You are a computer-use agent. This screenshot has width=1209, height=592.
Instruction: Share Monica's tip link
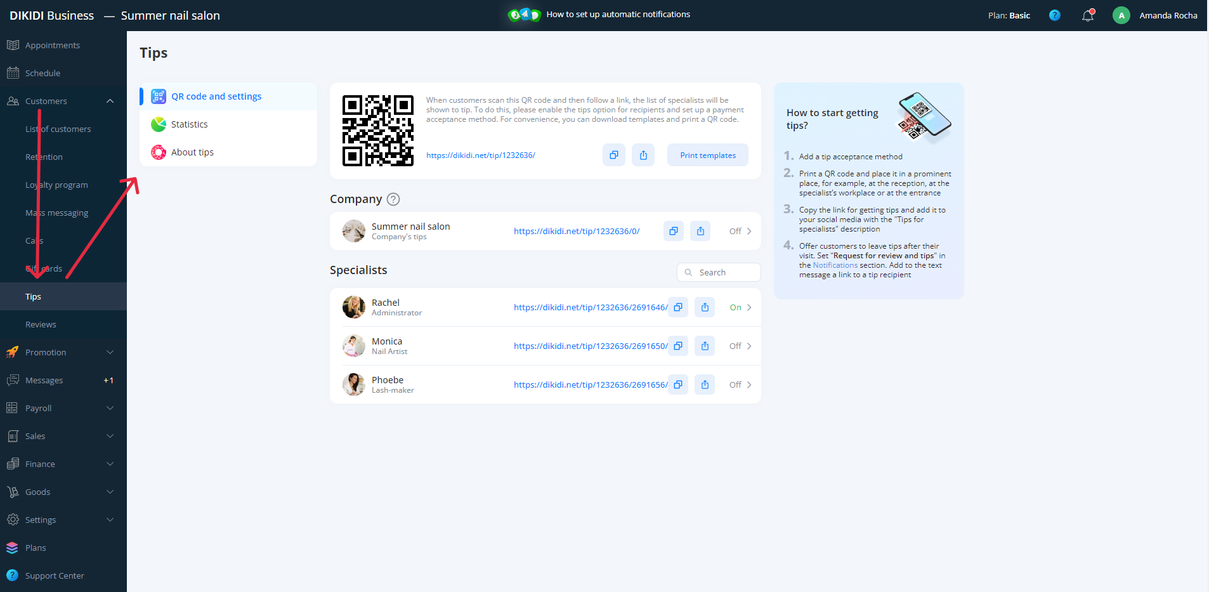point(705,346)
